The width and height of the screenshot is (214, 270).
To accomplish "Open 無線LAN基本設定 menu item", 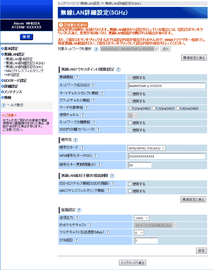I will [19, 59].
